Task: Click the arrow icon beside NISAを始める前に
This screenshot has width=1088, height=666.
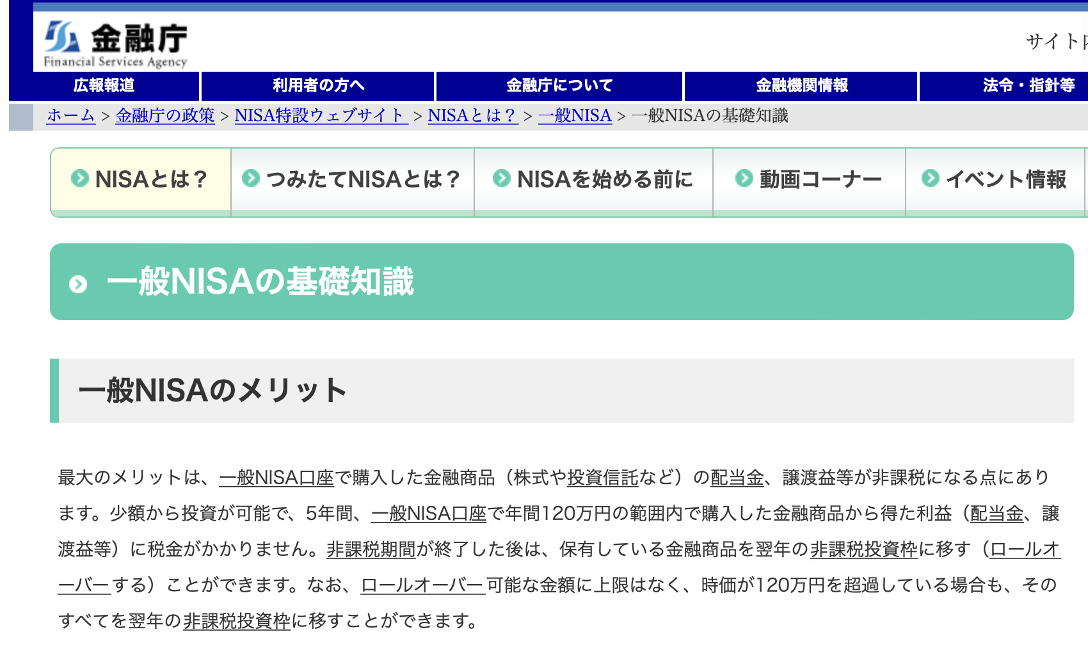Action: (502, 178)
